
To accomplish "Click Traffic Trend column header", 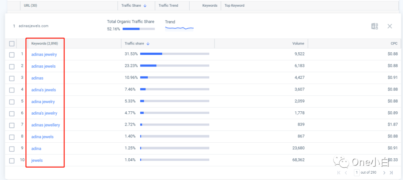I will [168, 6].
